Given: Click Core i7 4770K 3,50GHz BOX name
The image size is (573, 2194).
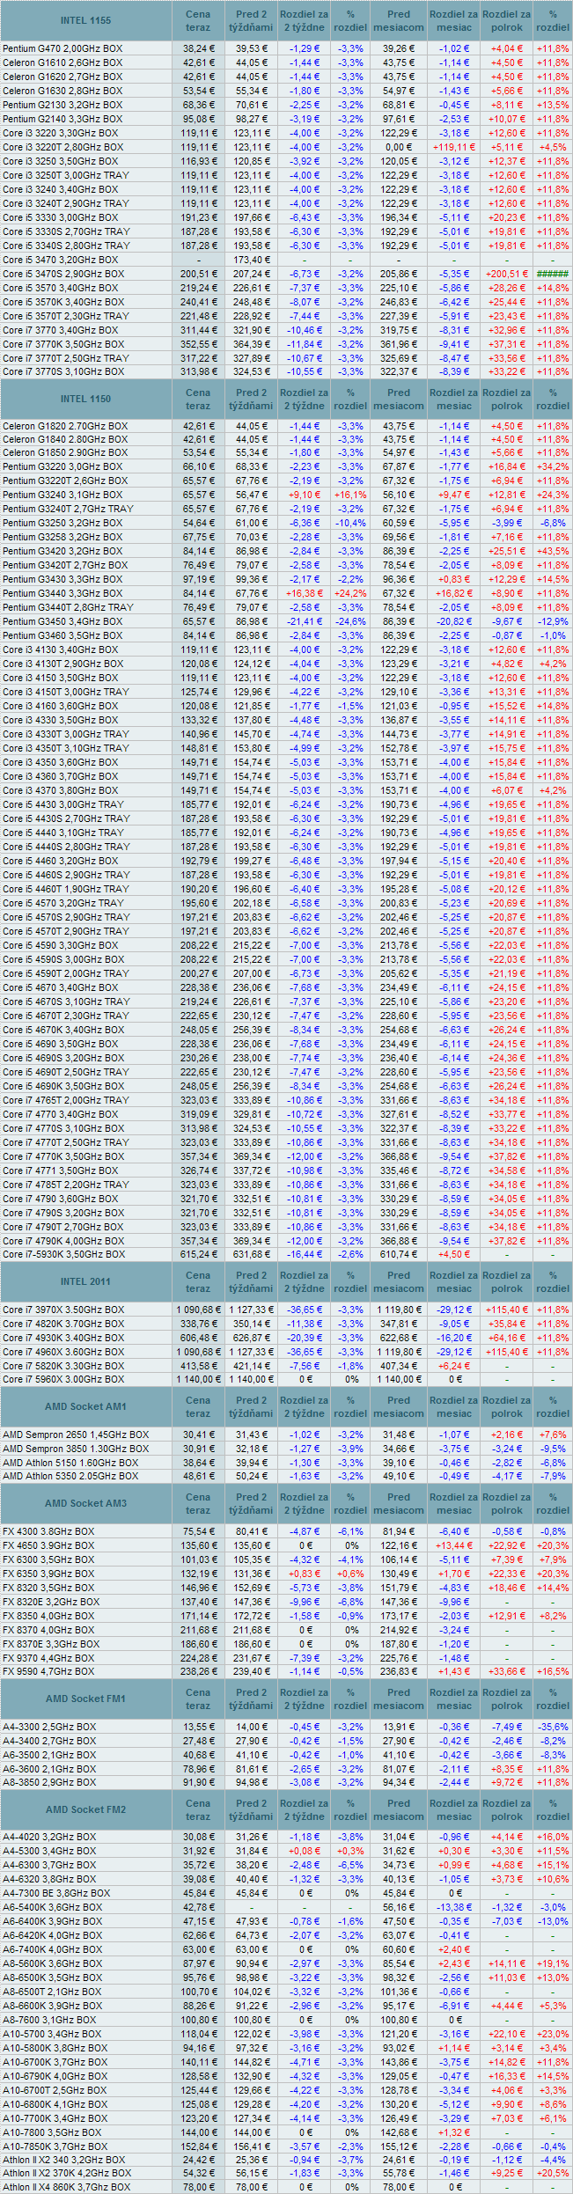Looking at the screenshot, I should pos(63,1156).
